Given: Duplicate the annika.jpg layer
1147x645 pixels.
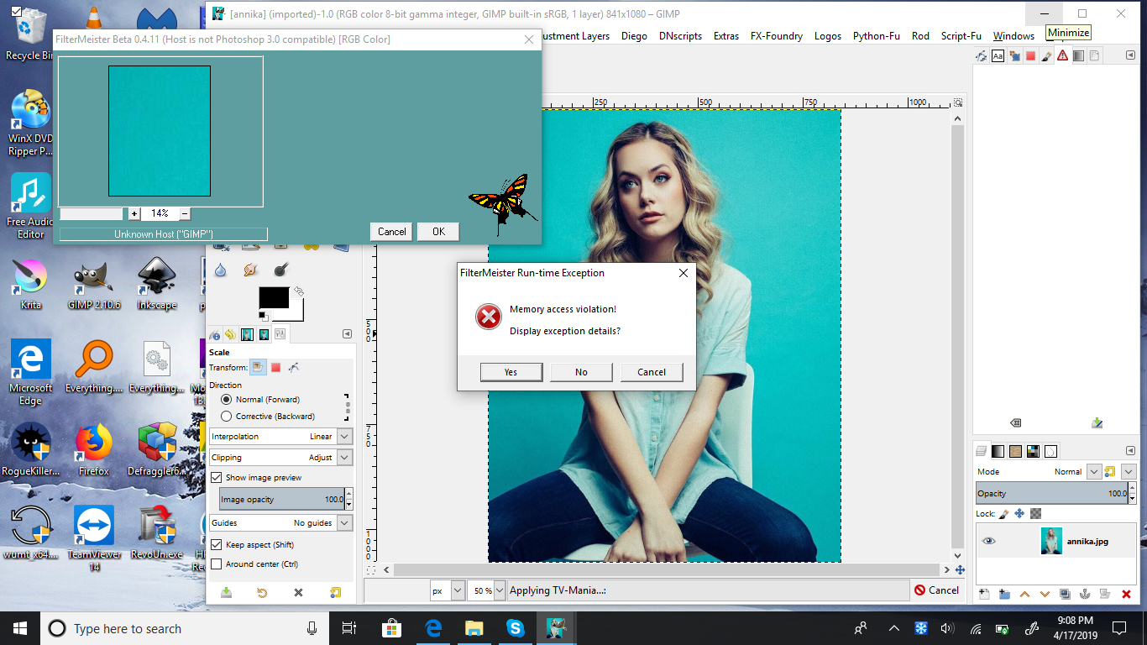Looking at the screenshot, I should 1065,594.
